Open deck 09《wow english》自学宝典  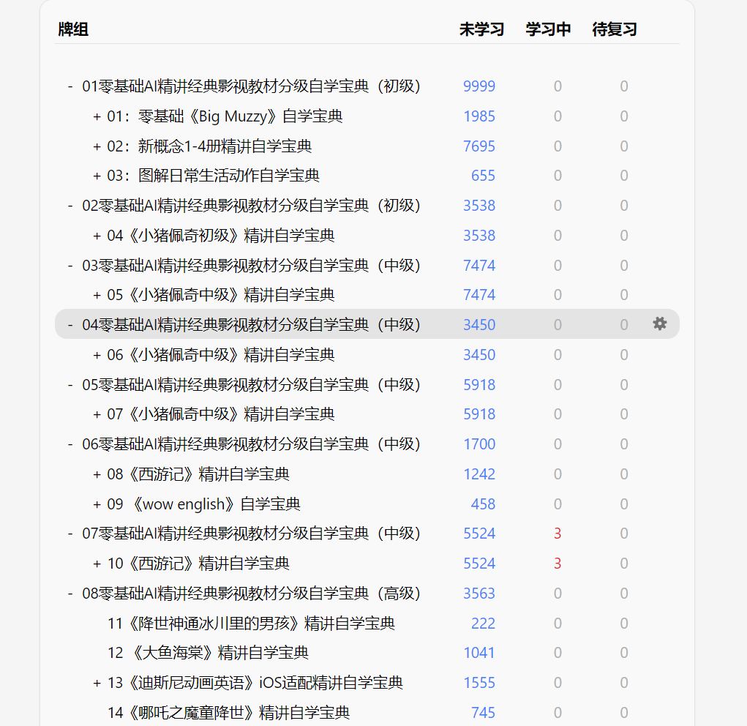[x=203, y=504]
